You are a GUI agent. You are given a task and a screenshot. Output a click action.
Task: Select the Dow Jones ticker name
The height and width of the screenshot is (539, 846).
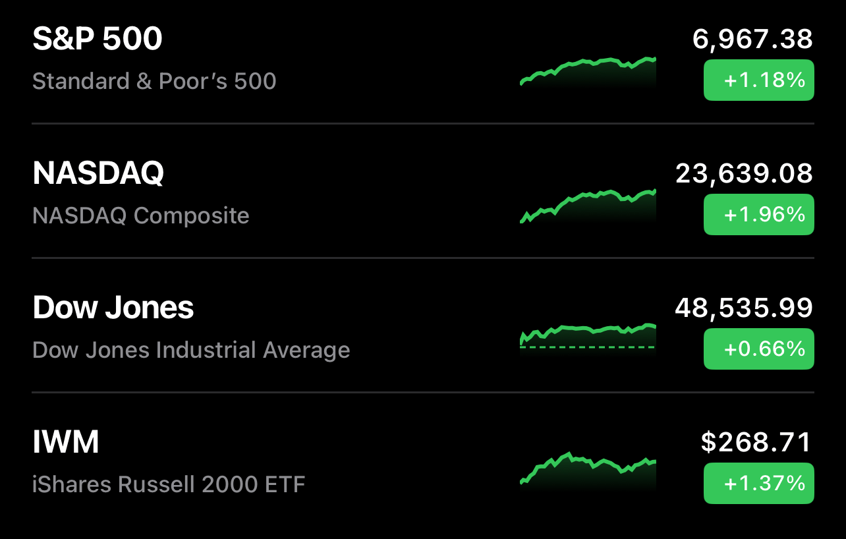113,308
